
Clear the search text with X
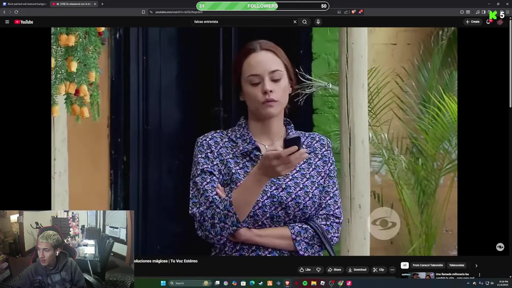tap(295, 22)
